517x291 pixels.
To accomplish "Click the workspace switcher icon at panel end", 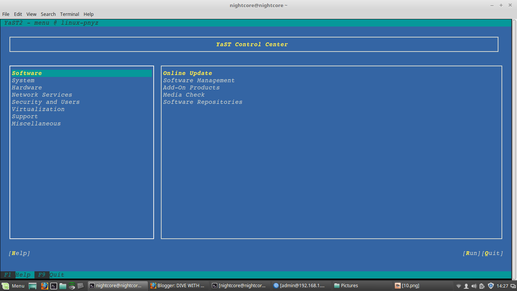I will point(513,286).
